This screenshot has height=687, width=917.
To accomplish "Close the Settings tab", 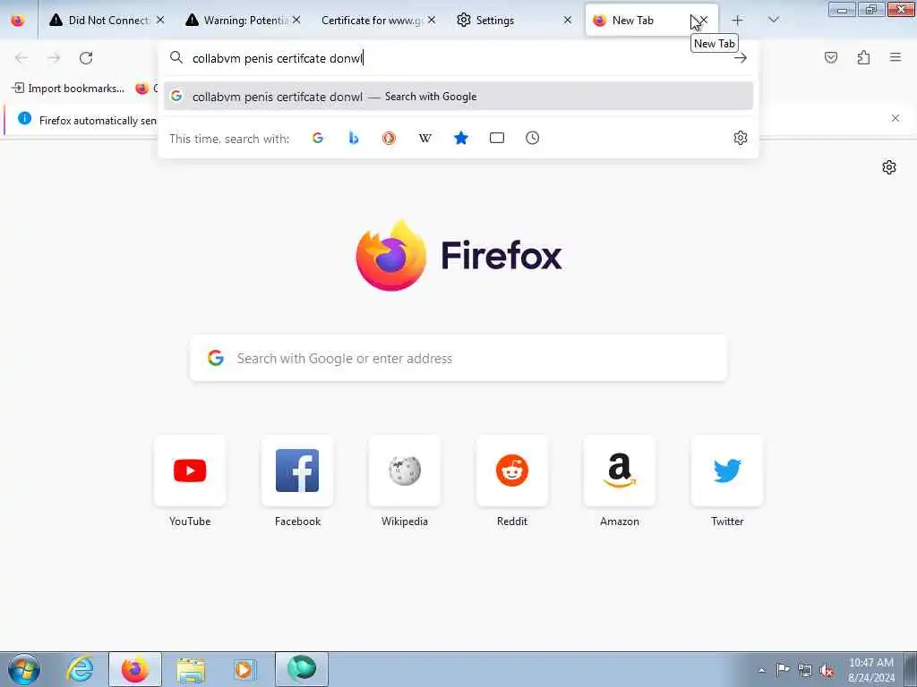I will tap(567, 21).
